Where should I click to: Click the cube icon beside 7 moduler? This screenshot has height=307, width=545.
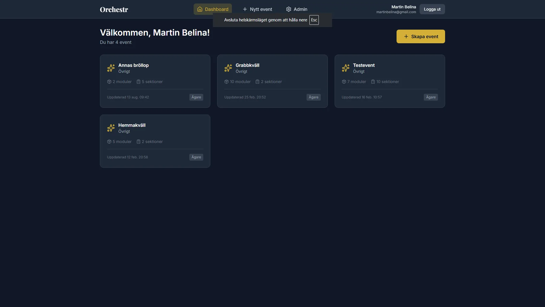pos(344,82)
